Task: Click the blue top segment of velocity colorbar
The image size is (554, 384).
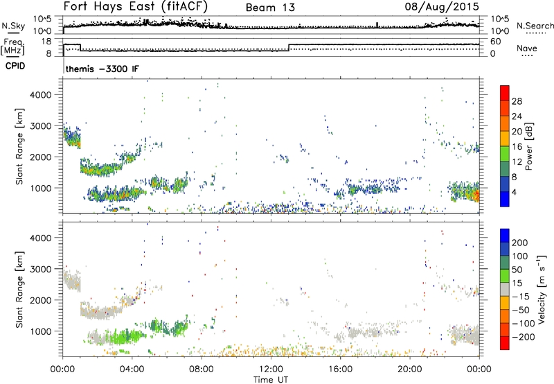Action: [505, 236]
